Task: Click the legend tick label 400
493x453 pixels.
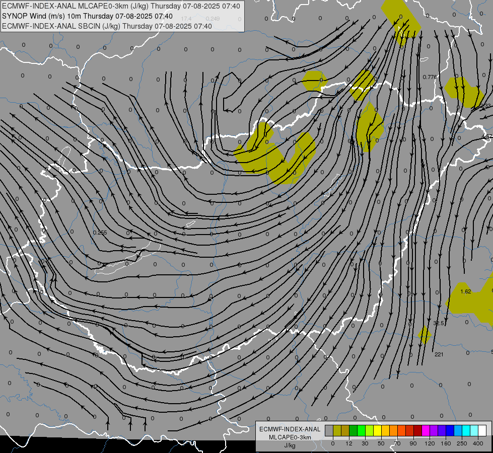Action: click(478, 443)
